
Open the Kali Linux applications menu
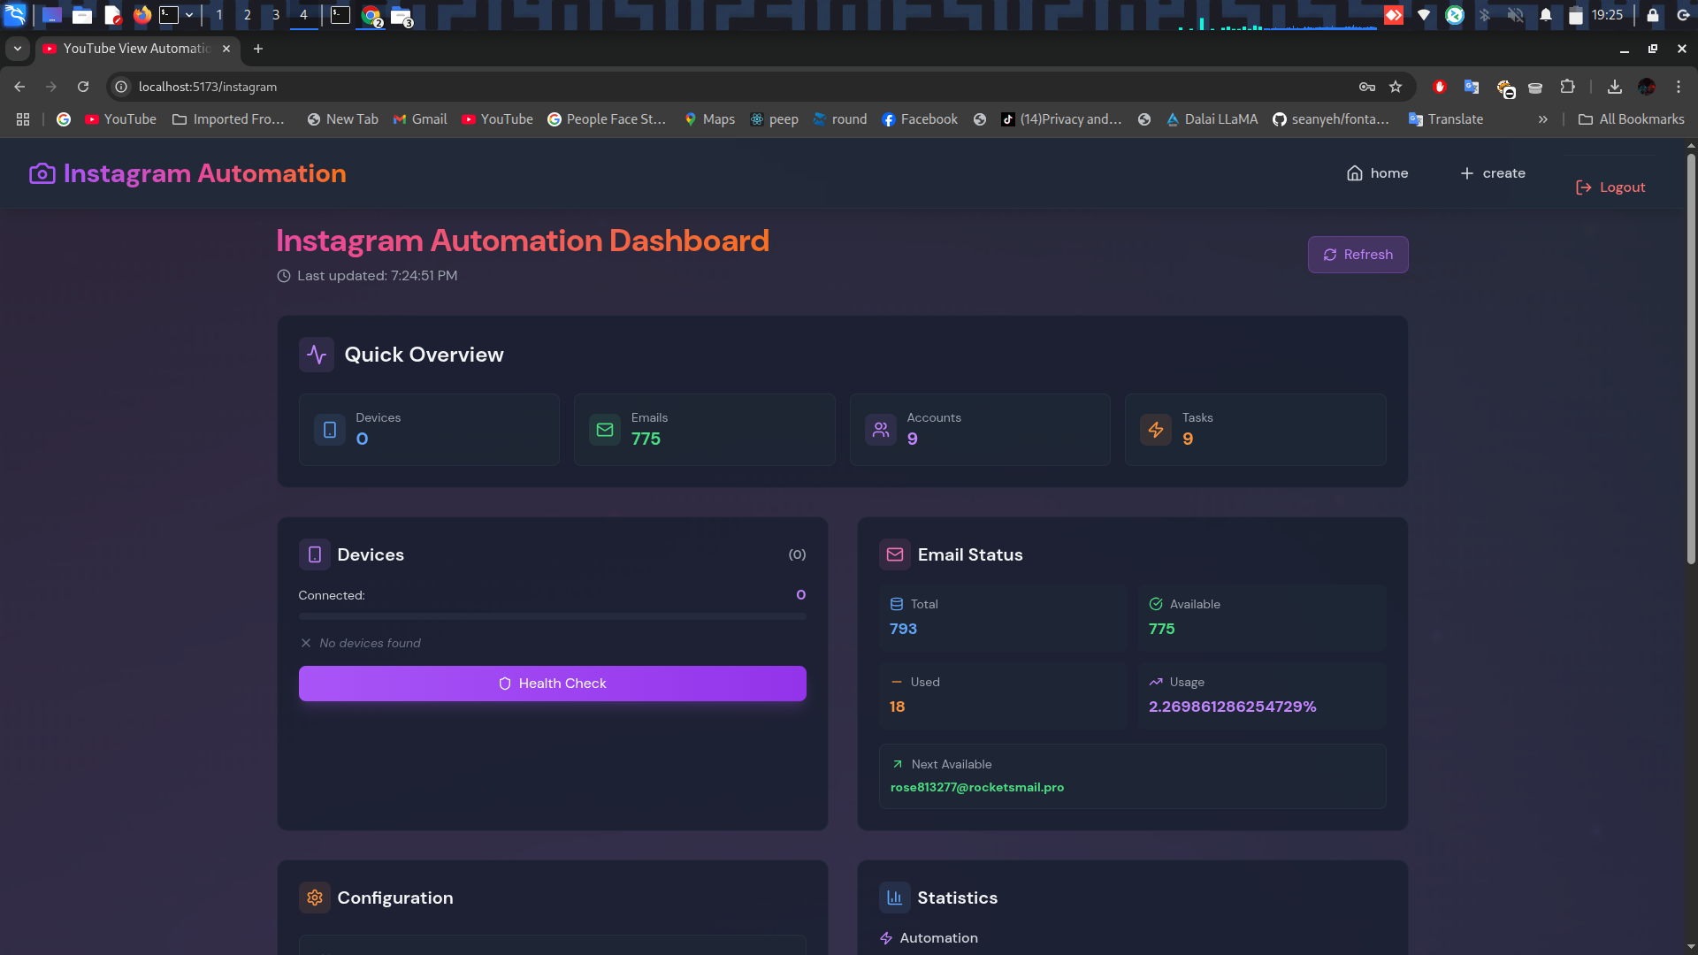(15, 15)
